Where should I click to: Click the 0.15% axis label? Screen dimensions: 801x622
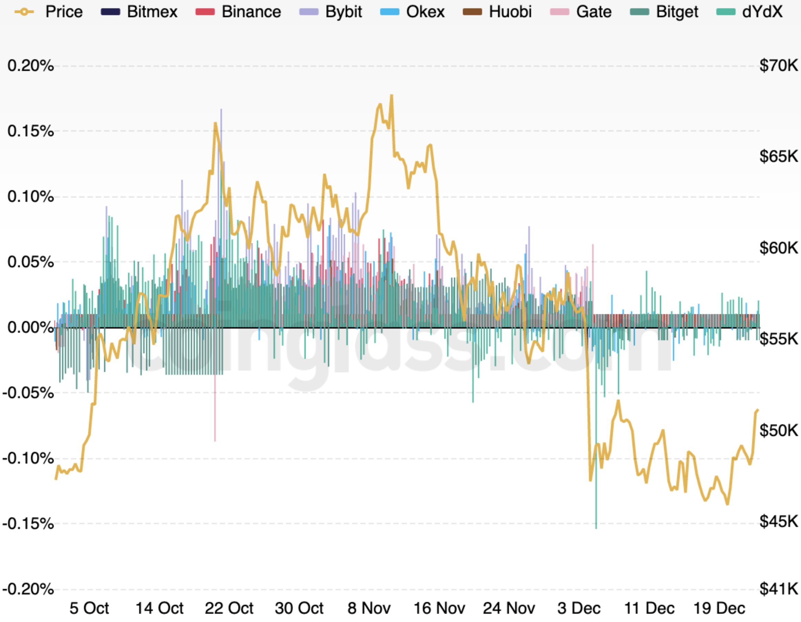point(30,131)
